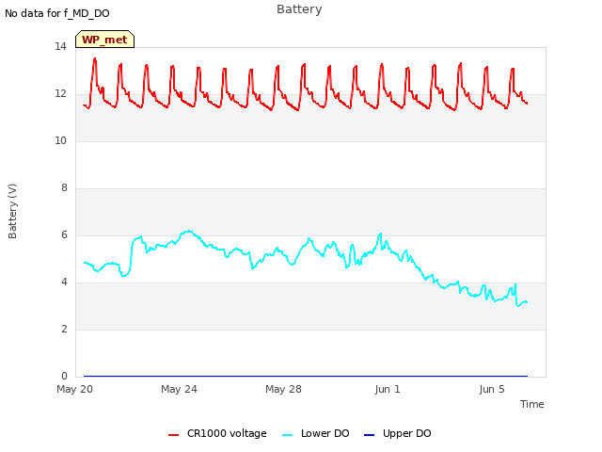The height and width of the screenshot is (452, 602).
Task: Click the y-axis value 14
Action: coord(60,46)
